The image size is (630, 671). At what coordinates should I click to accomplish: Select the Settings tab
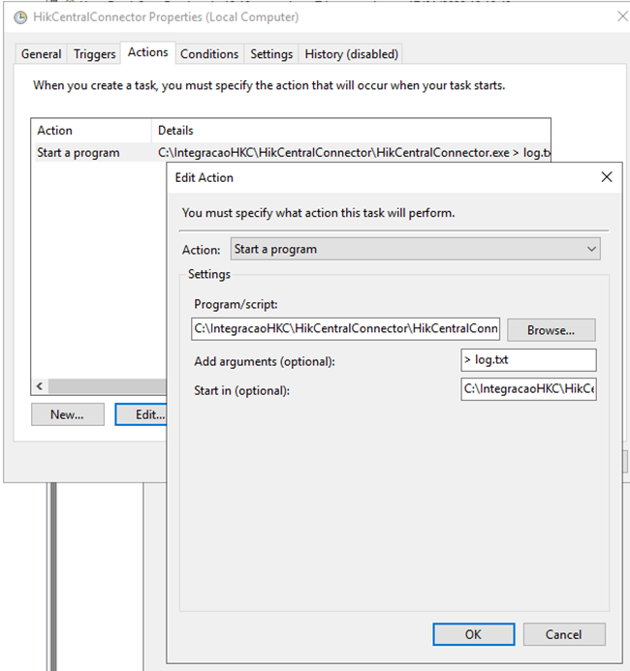point(270,54)
